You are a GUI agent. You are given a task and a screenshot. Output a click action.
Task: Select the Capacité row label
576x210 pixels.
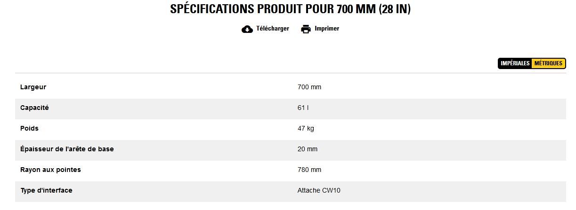(34, 108)
